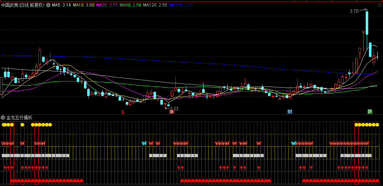This screenshot has height=186, width=383.
Task: Select the blue MA250: 2.74 label
Action: [181, 5]
